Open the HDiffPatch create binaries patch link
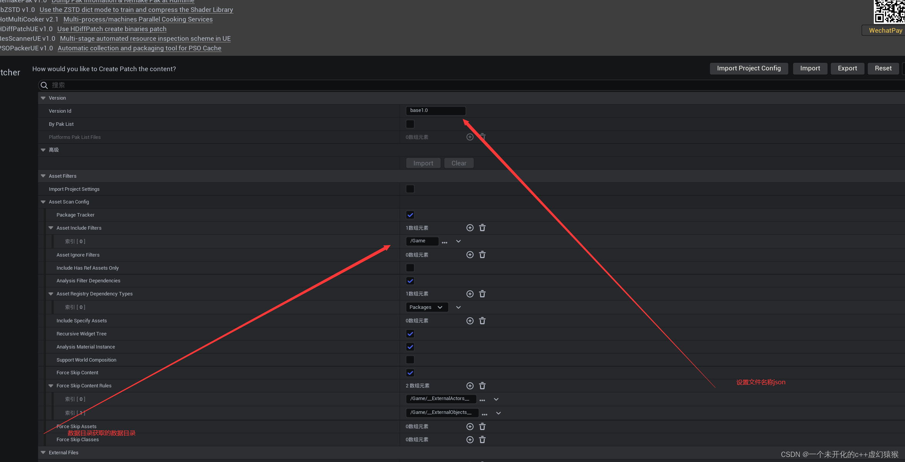The image size is (905, 462). click(112, 29)
